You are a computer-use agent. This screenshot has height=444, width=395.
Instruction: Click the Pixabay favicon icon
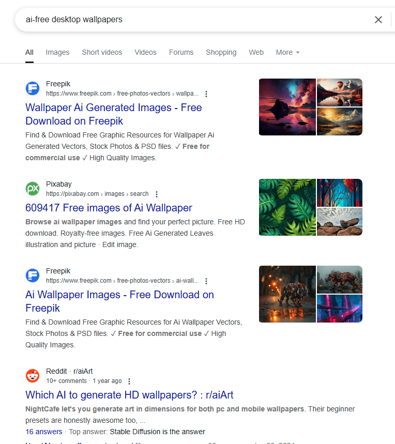tap(33, 189)
